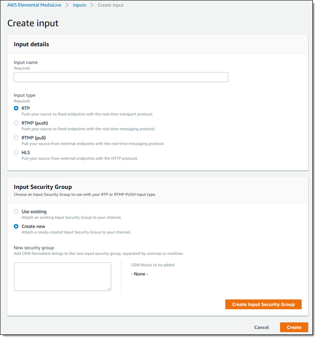This screenshot has height=339, width=317.
Task: Choose the RTMP (push) radio button
Action: click(x=16, y=123)
